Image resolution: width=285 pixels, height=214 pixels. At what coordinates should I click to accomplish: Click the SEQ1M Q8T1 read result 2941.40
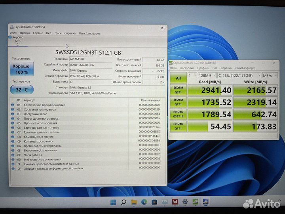tap(210, 90)
